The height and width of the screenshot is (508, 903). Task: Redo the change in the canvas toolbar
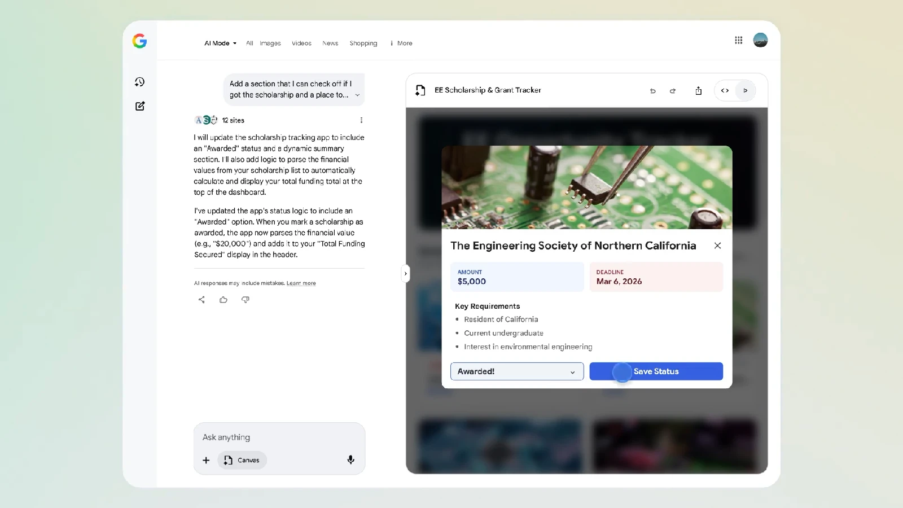point(673,90)
